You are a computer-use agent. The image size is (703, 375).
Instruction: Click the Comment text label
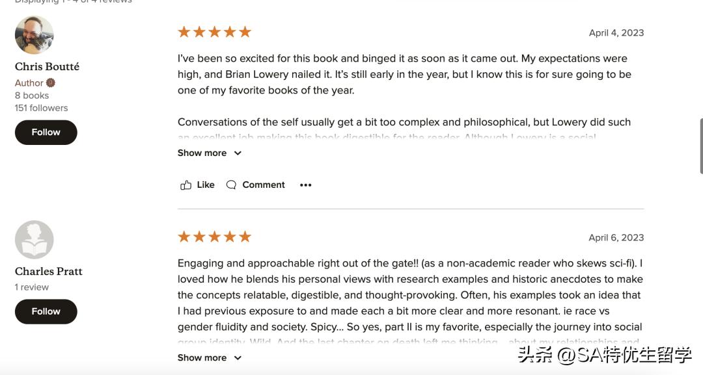tap(264, 185)
